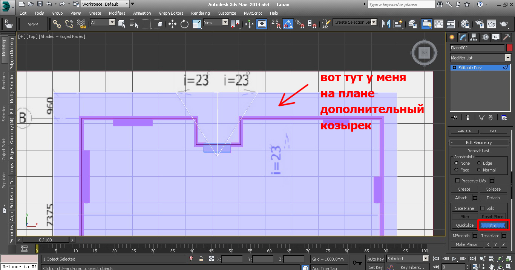Select the Select and Scale tool

tap(196, 24)
